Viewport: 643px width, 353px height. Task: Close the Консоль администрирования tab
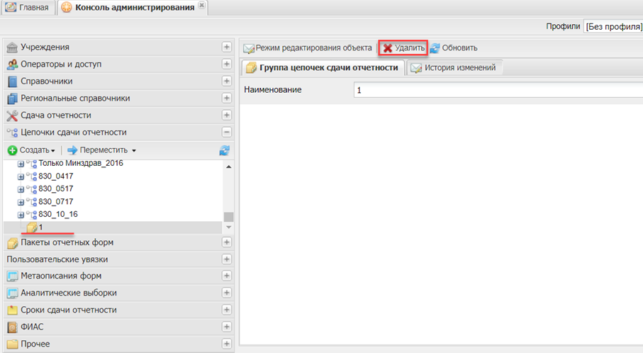[202, 5]
